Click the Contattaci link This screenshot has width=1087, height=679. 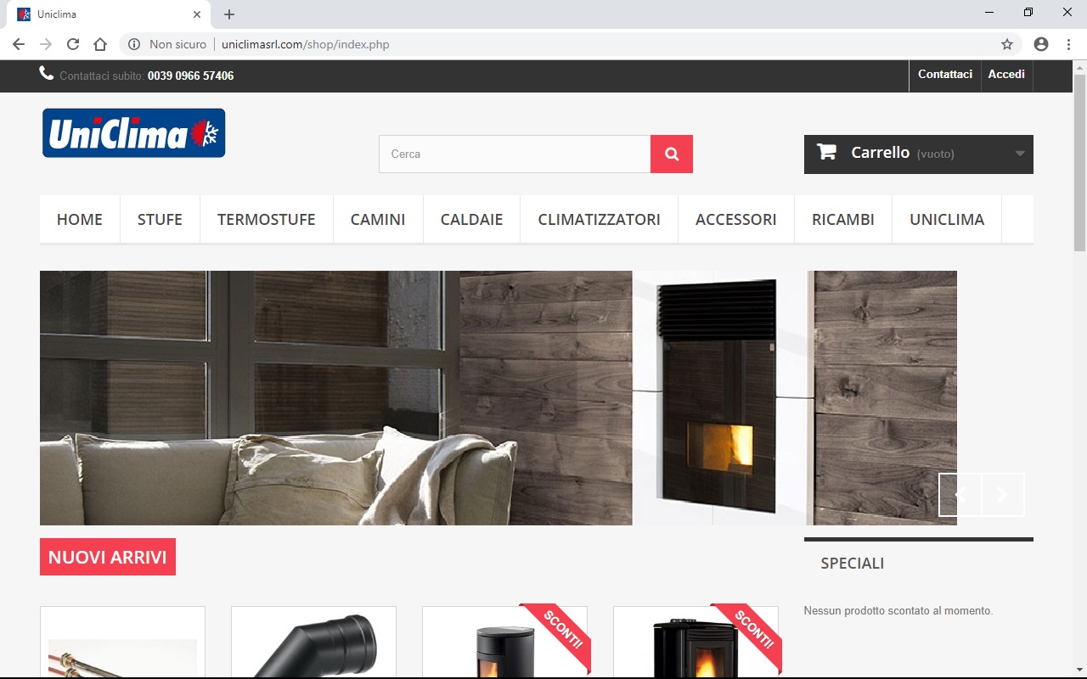[945, 75]
